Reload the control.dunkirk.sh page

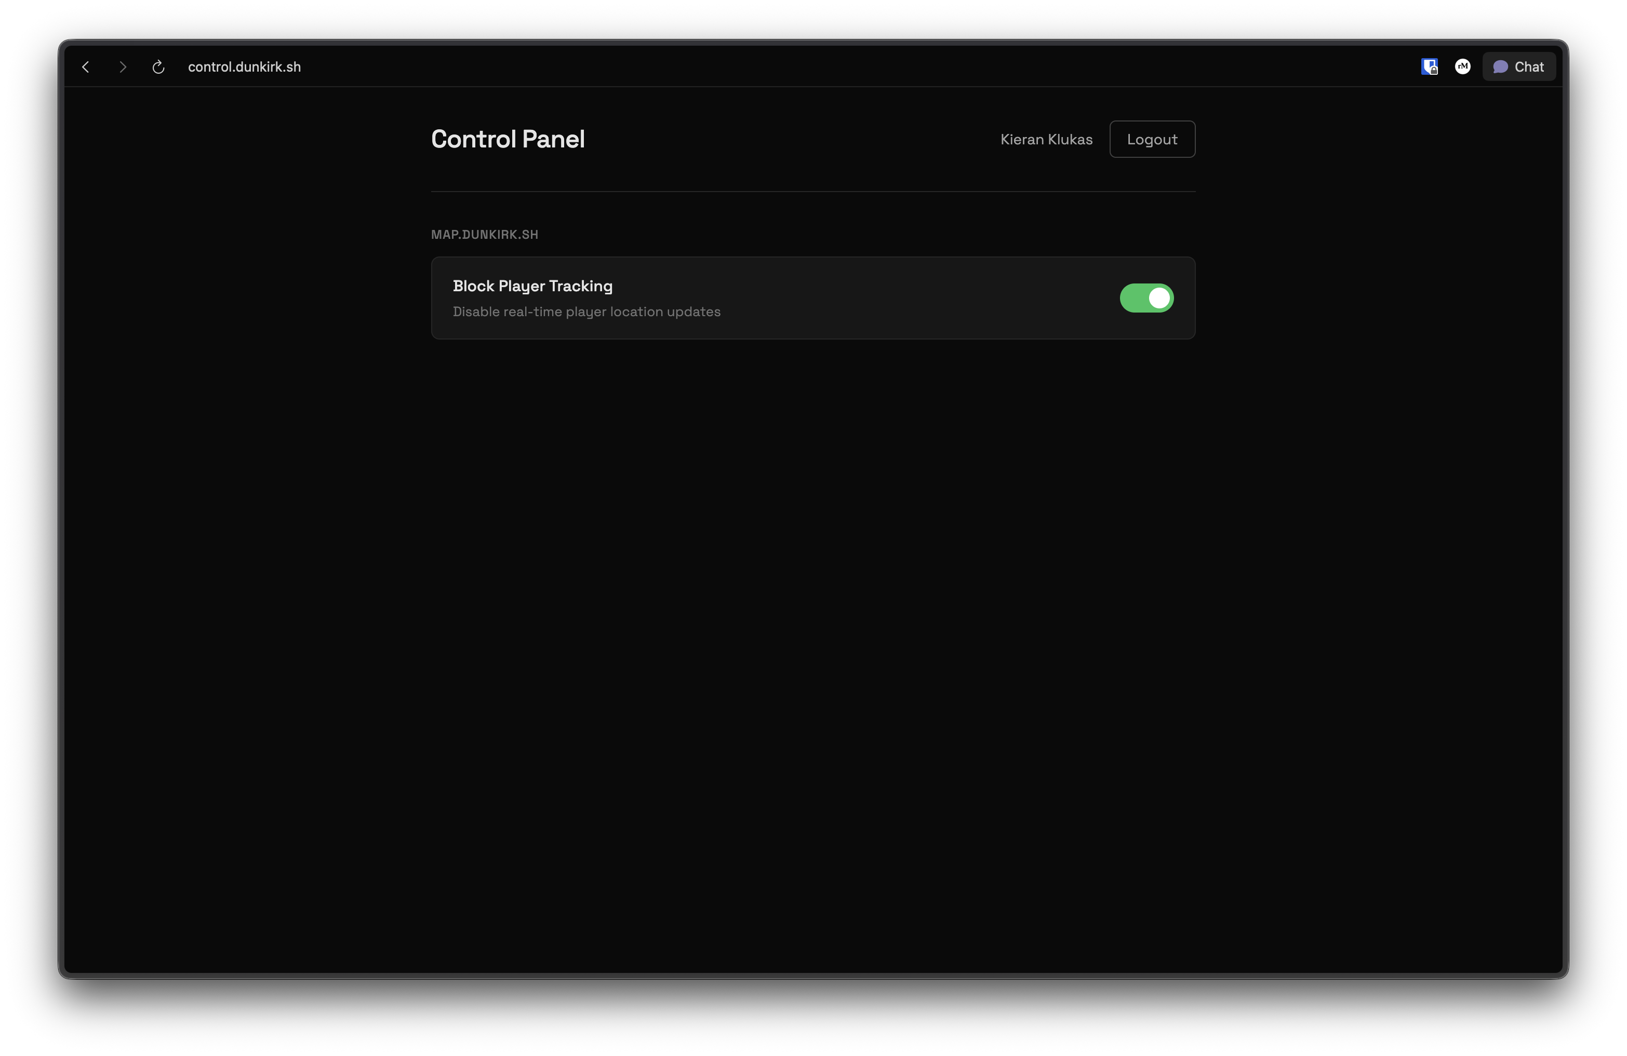[x=158, y=66]
